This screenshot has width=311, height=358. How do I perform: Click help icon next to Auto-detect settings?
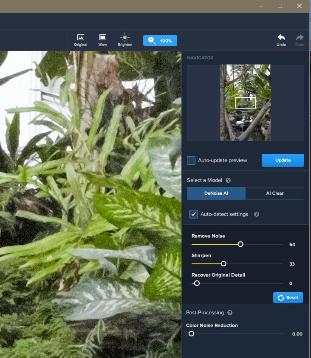coord(257,214)
